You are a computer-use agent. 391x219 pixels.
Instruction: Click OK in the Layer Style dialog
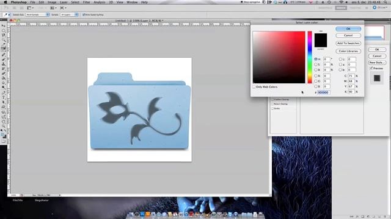tap(377, 50)
